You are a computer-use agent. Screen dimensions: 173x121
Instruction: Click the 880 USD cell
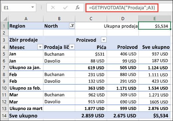[123, 74]
